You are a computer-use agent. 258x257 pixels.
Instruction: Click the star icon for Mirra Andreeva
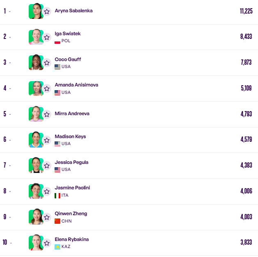click(x=47, y=114)
